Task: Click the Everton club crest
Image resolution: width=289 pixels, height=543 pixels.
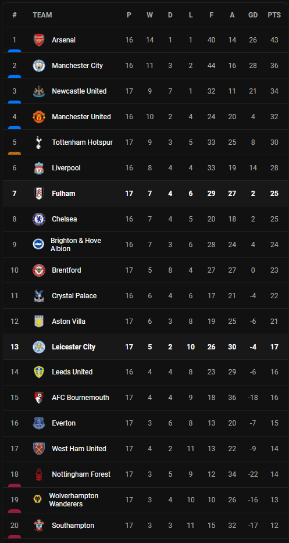Action: [x=39, y=423]
